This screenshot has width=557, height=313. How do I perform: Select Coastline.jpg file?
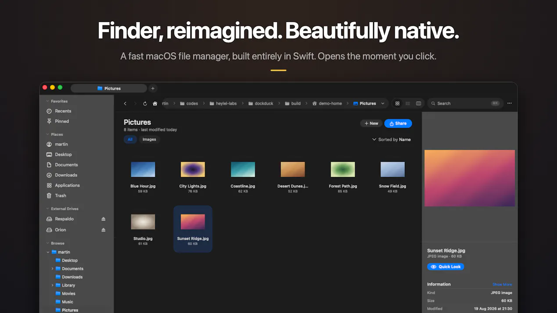(x=243, y=177)
